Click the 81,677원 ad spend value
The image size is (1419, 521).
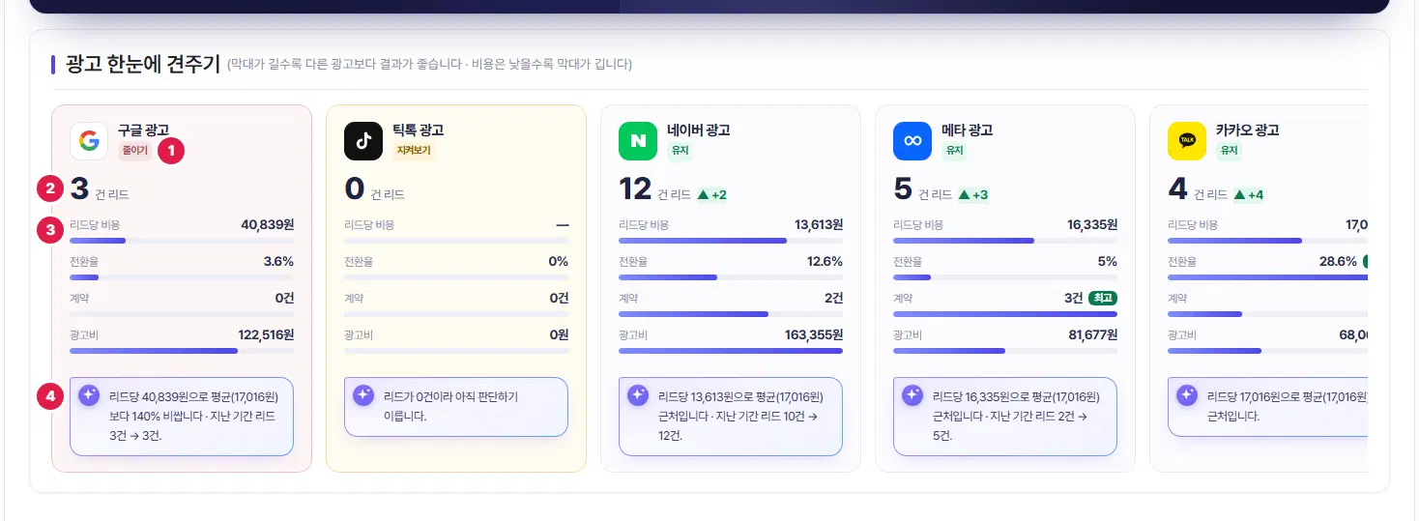point(1092,334)
